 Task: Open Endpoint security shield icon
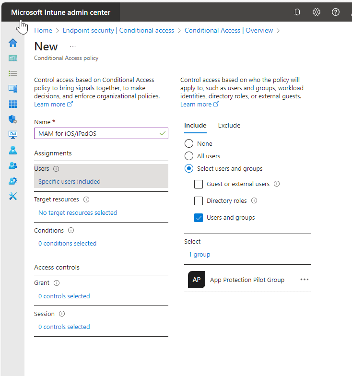coord(13,119)
